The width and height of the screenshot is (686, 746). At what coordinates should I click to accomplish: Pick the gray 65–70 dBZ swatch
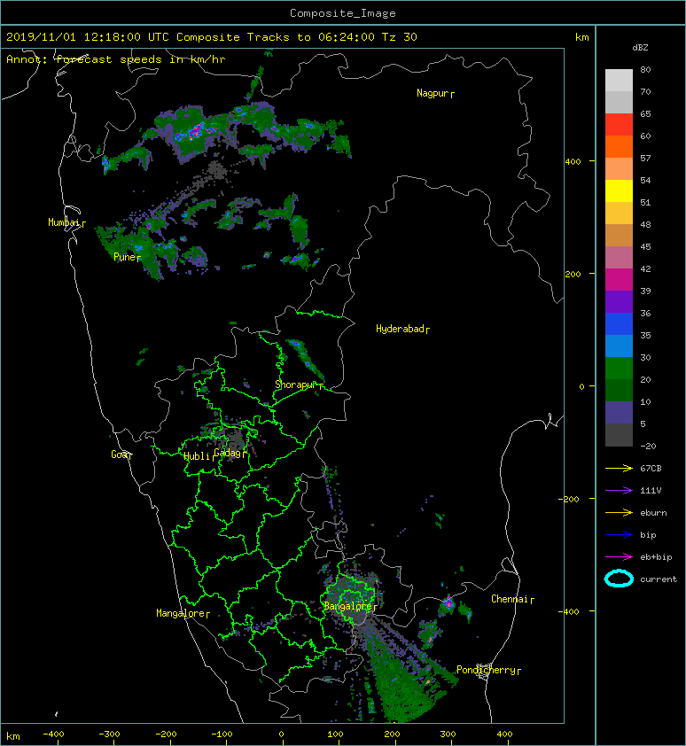(x=619, y=102)
